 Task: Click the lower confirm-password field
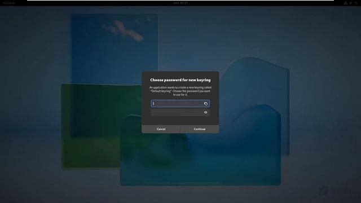(x=180, y=112)
